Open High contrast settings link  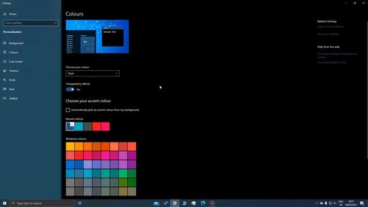(x=330, y=27)
